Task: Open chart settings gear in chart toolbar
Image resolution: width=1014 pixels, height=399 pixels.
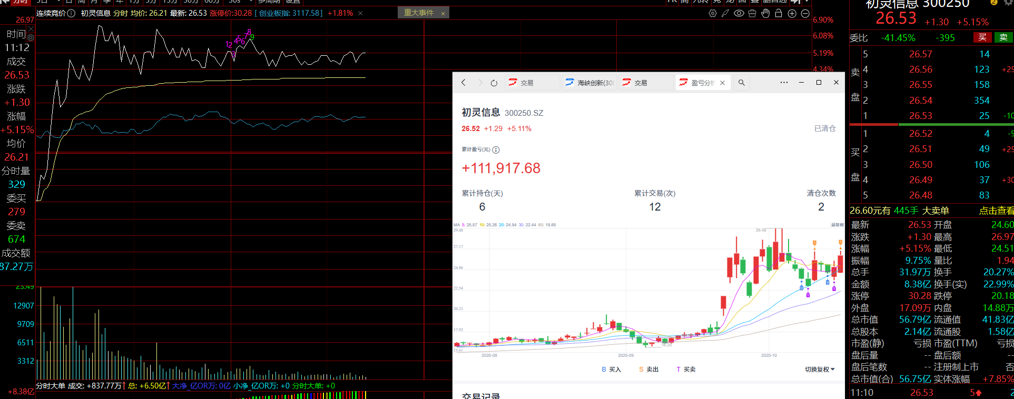Action: coord(713,13)
